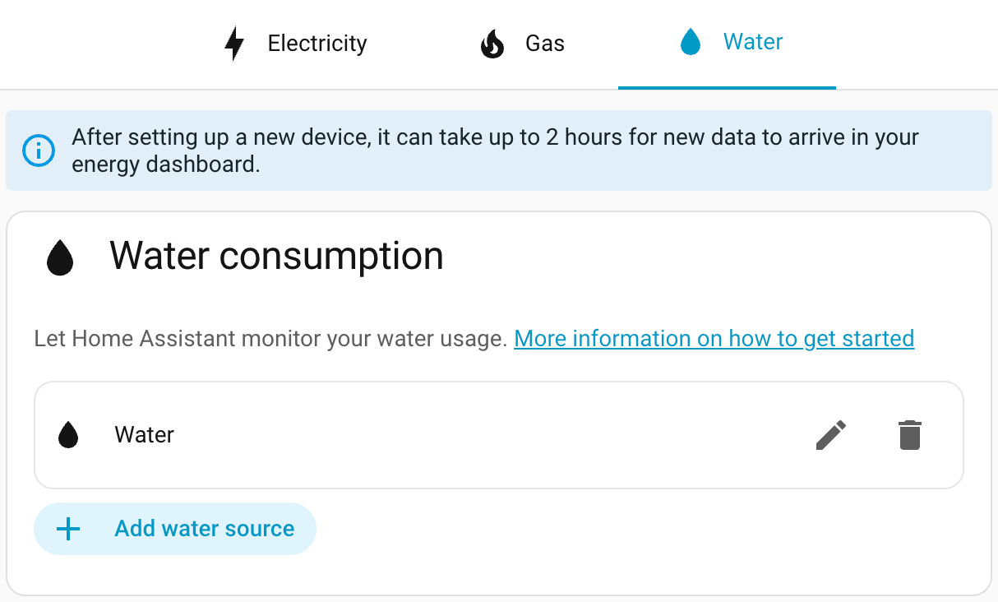
Task: Click the Add water source button
Action: tap(174, 529)
